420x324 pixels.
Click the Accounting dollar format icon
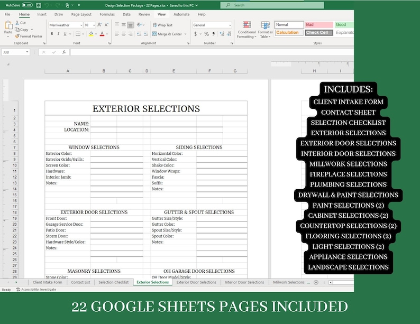(196, 34)
